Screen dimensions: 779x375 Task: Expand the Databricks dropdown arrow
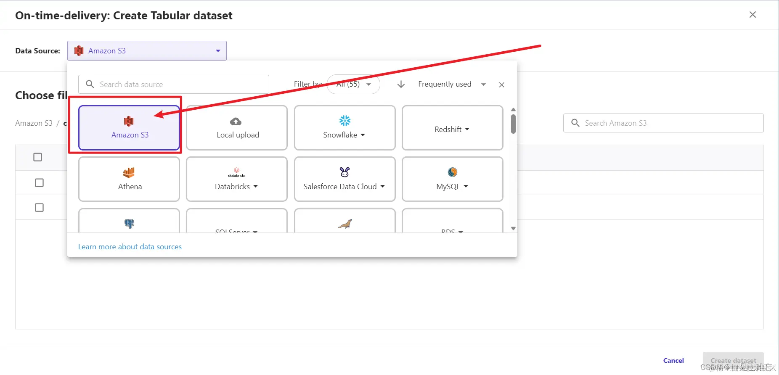click(255, 186)
